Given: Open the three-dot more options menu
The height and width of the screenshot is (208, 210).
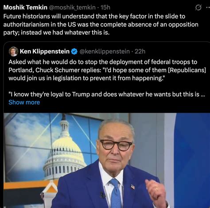Looking at the screenshot, I should click(208, 8).
